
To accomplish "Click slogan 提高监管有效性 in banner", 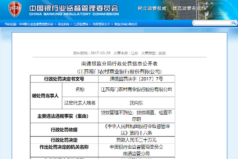I will (x=189, y=8).
